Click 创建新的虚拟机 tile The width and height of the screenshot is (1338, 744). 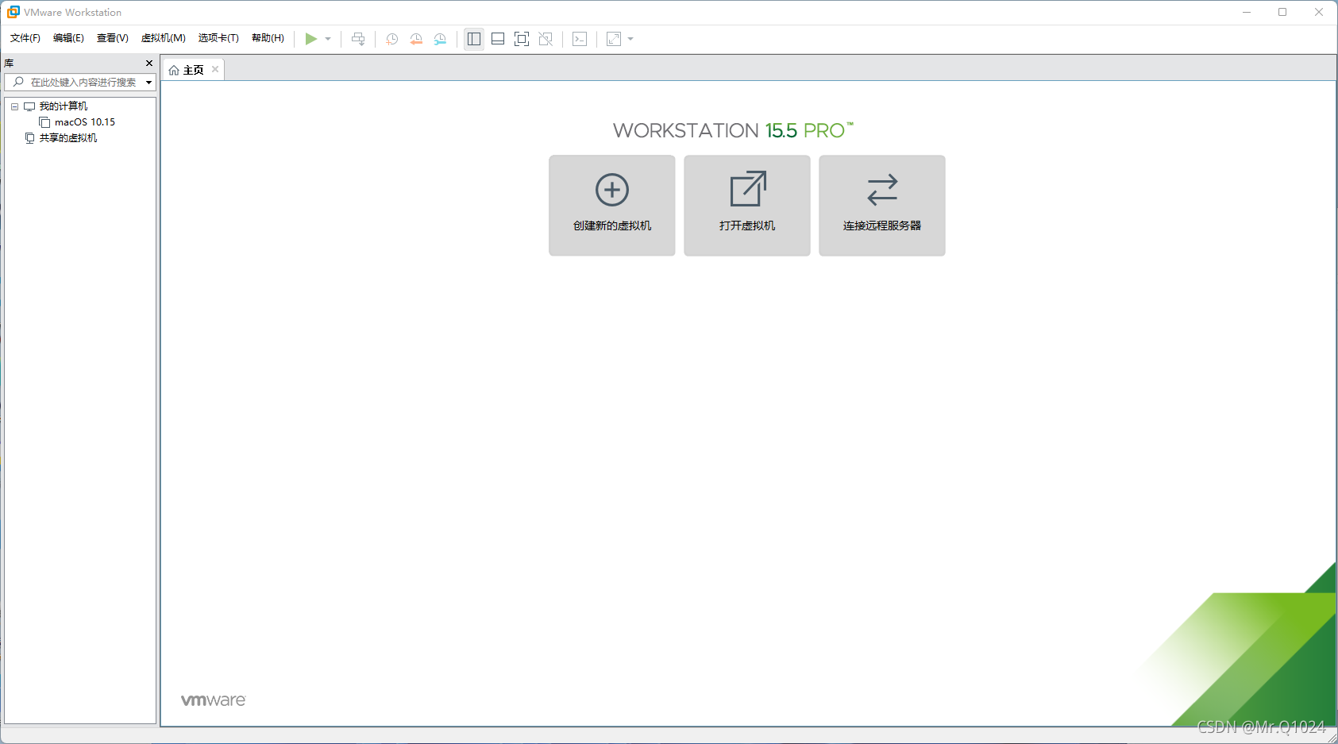pyautogui.click(x=612, y=206)
